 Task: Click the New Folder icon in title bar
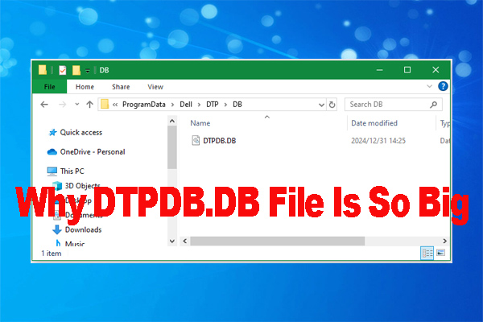(76, 70)
